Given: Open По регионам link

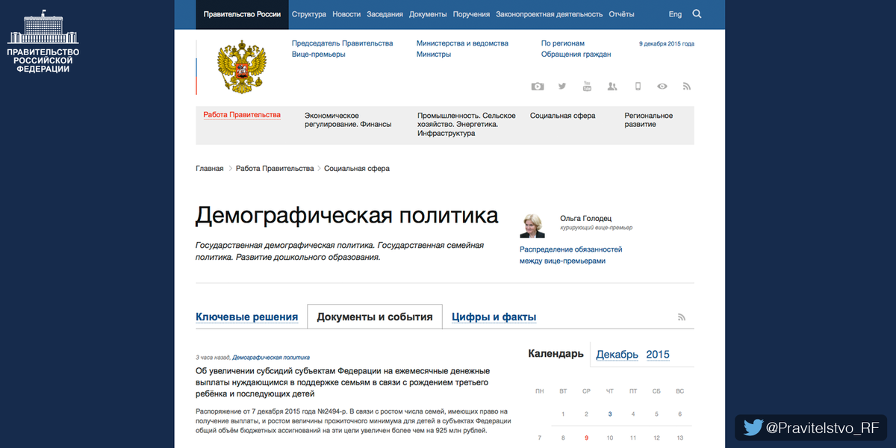Looking at the screenshot, I should pos(563,43).
